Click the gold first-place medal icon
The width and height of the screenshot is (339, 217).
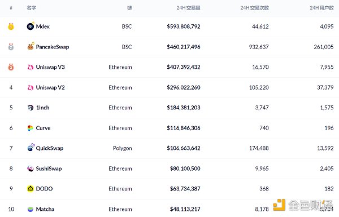(x=11, y=26)
